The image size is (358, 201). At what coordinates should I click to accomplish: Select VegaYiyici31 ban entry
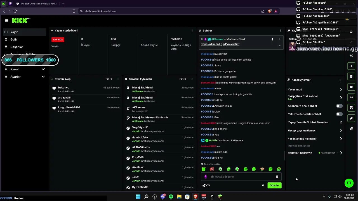point(160,129)
